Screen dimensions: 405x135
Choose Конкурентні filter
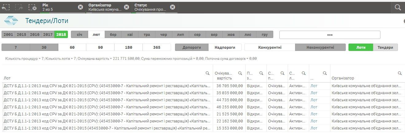(270, 47)
